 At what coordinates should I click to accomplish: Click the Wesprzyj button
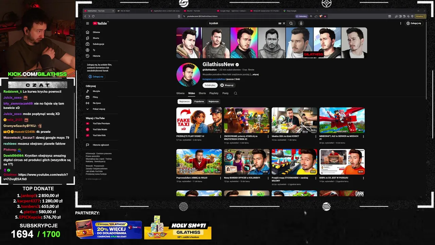(227, 85)
